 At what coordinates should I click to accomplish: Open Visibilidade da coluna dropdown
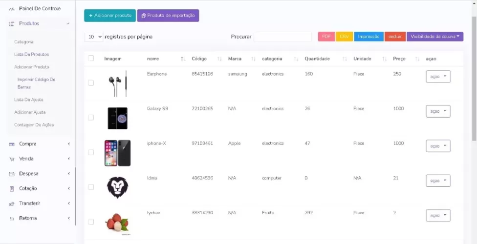coord(434,37)
